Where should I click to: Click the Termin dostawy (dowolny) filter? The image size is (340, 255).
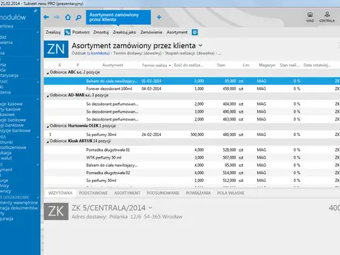click(137, 53)
